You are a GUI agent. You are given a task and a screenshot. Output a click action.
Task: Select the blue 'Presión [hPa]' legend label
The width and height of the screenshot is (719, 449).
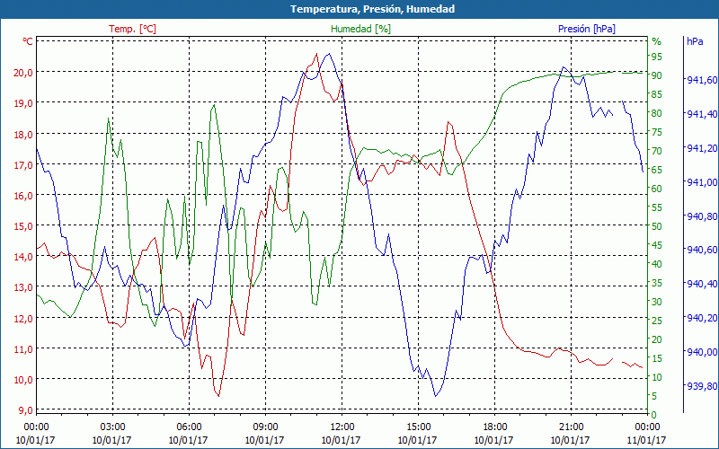coord(587,29)
